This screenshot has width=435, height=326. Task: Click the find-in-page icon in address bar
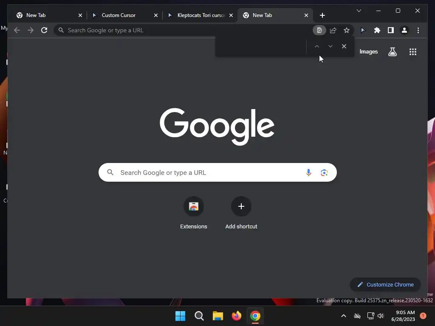click(x=319, y=30)
